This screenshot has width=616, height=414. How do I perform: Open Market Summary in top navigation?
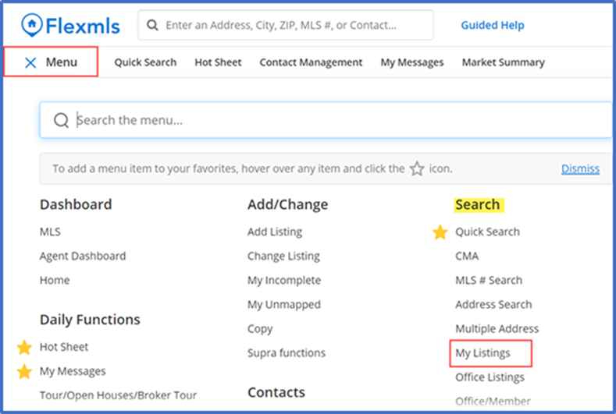click(503, 62)
